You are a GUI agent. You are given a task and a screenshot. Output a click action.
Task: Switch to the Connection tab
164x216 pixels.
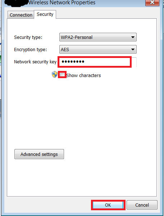(x=21, y=15)
